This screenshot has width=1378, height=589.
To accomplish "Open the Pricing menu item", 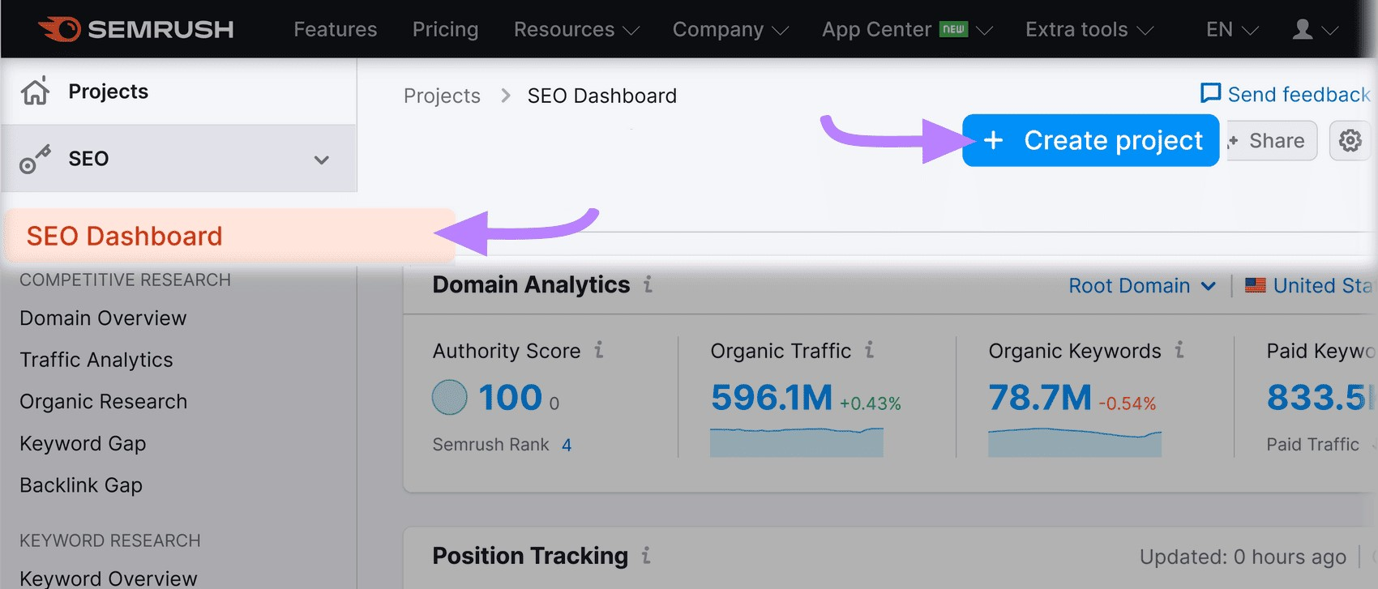I will [445, 29].
